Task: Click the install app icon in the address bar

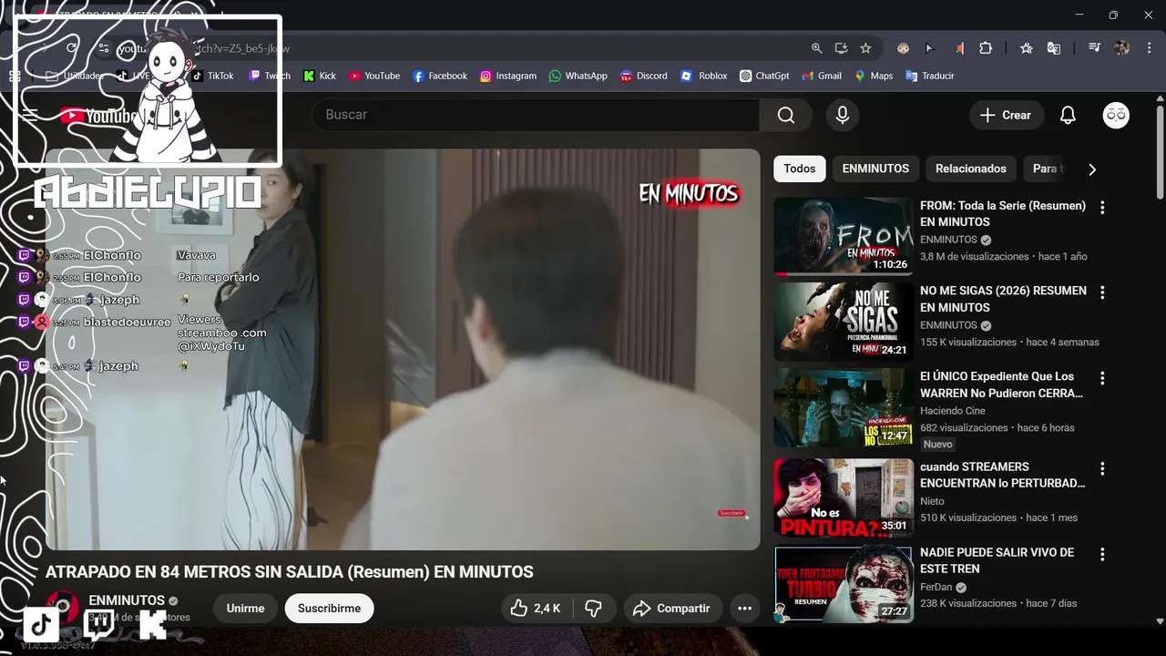Action: click(x=842, y=48)
